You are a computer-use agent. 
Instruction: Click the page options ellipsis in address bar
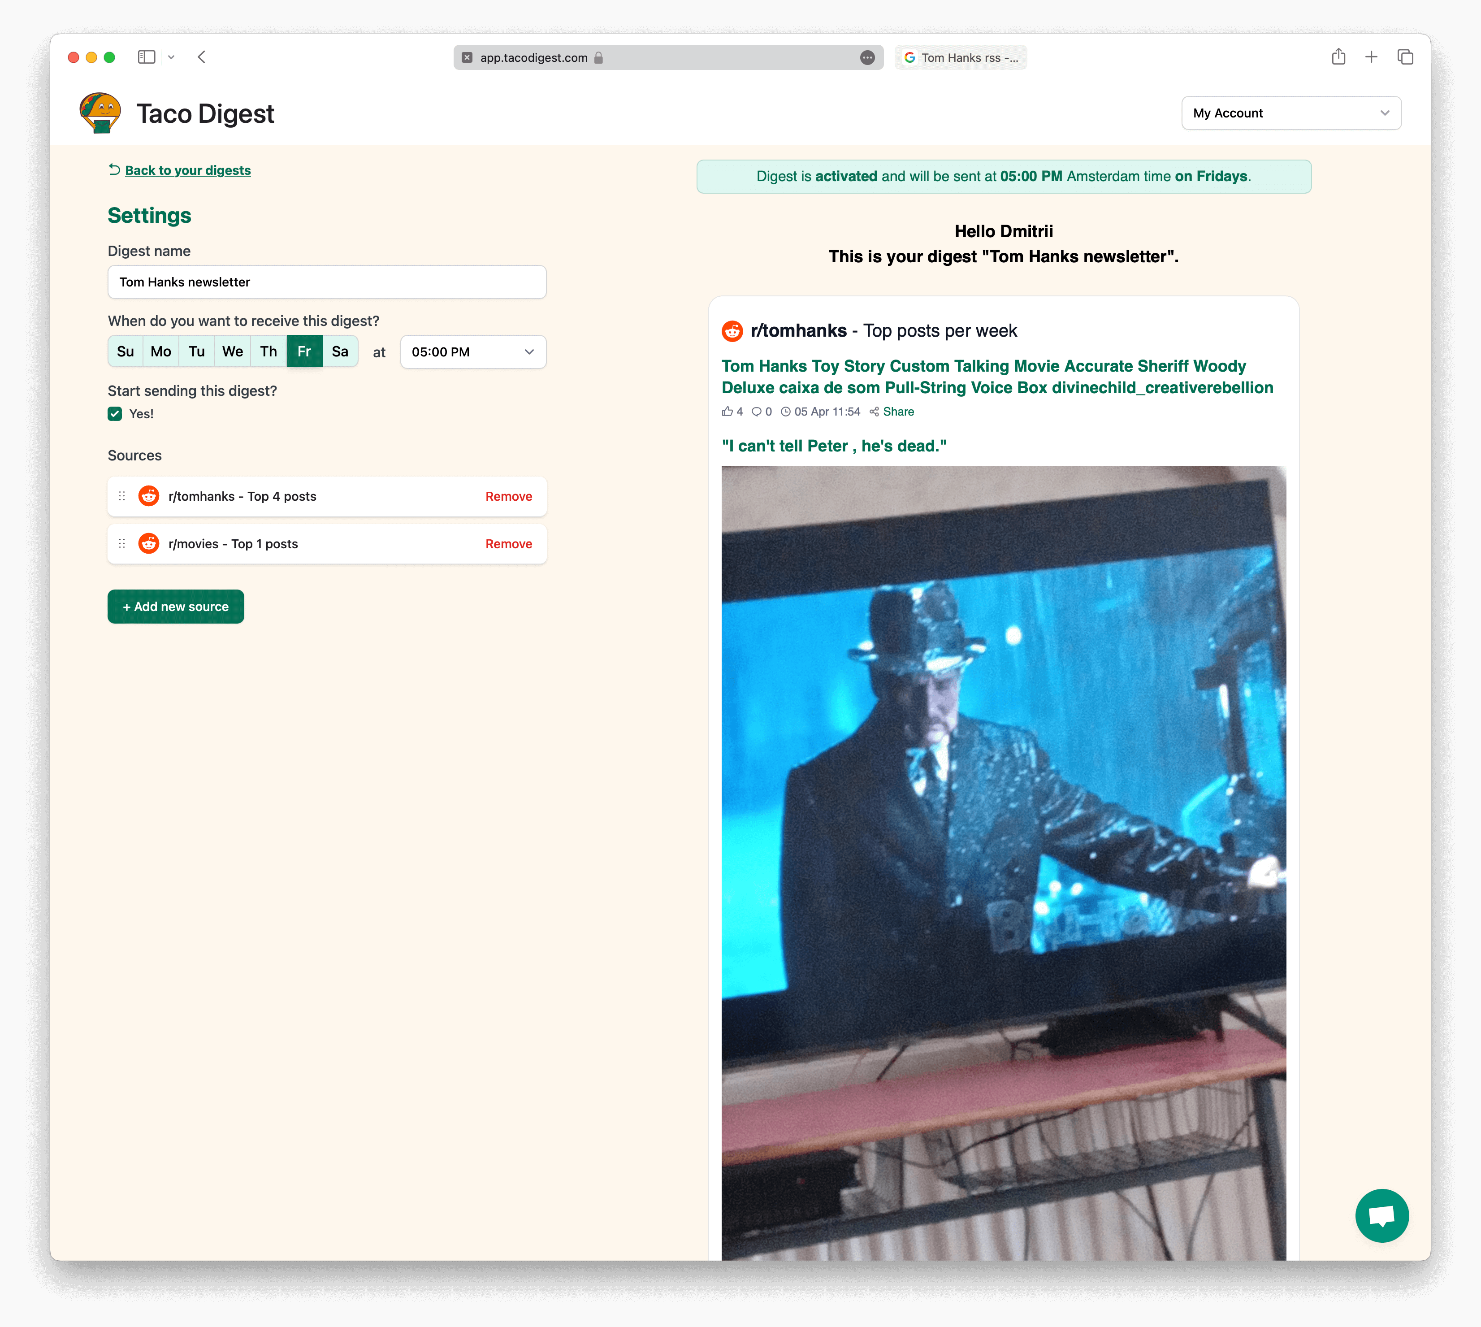click(866, 57)
